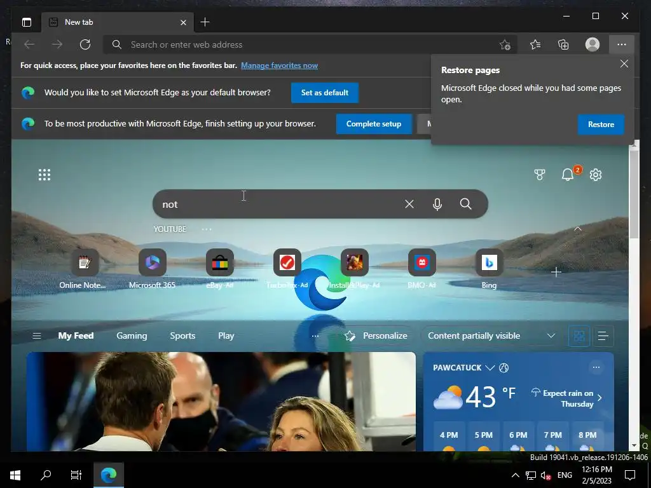Image resolution: width=651 pixels, height=488 pixels.
Task: Change weather location with globe icon
Action: 504,368
